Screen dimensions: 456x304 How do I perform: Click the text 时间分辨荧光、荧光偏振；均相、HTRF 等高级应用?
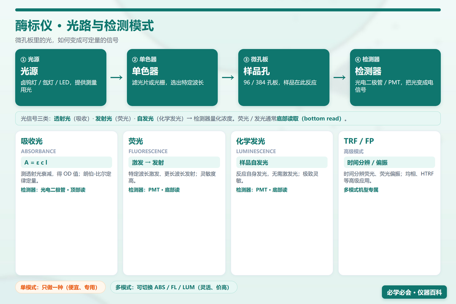click(389, 177)
